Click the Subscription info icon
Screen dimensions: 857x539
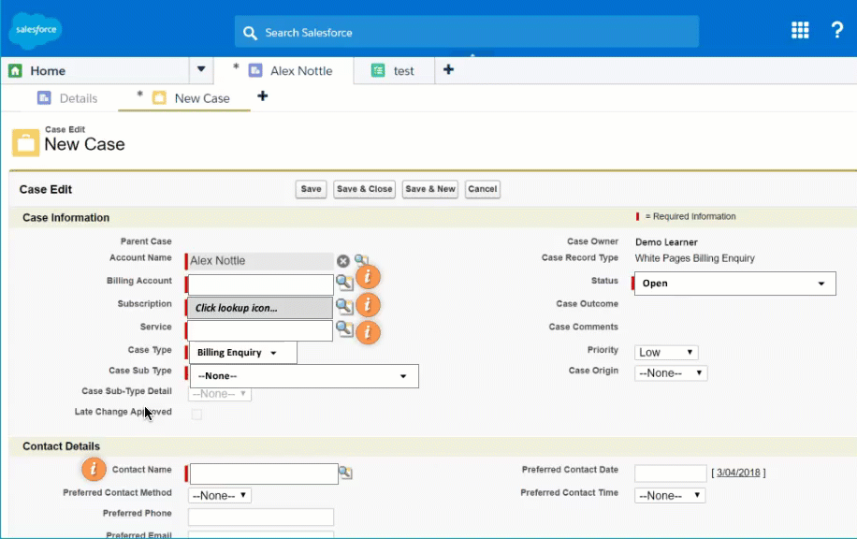pyautogui.click(x=368, y=304)
